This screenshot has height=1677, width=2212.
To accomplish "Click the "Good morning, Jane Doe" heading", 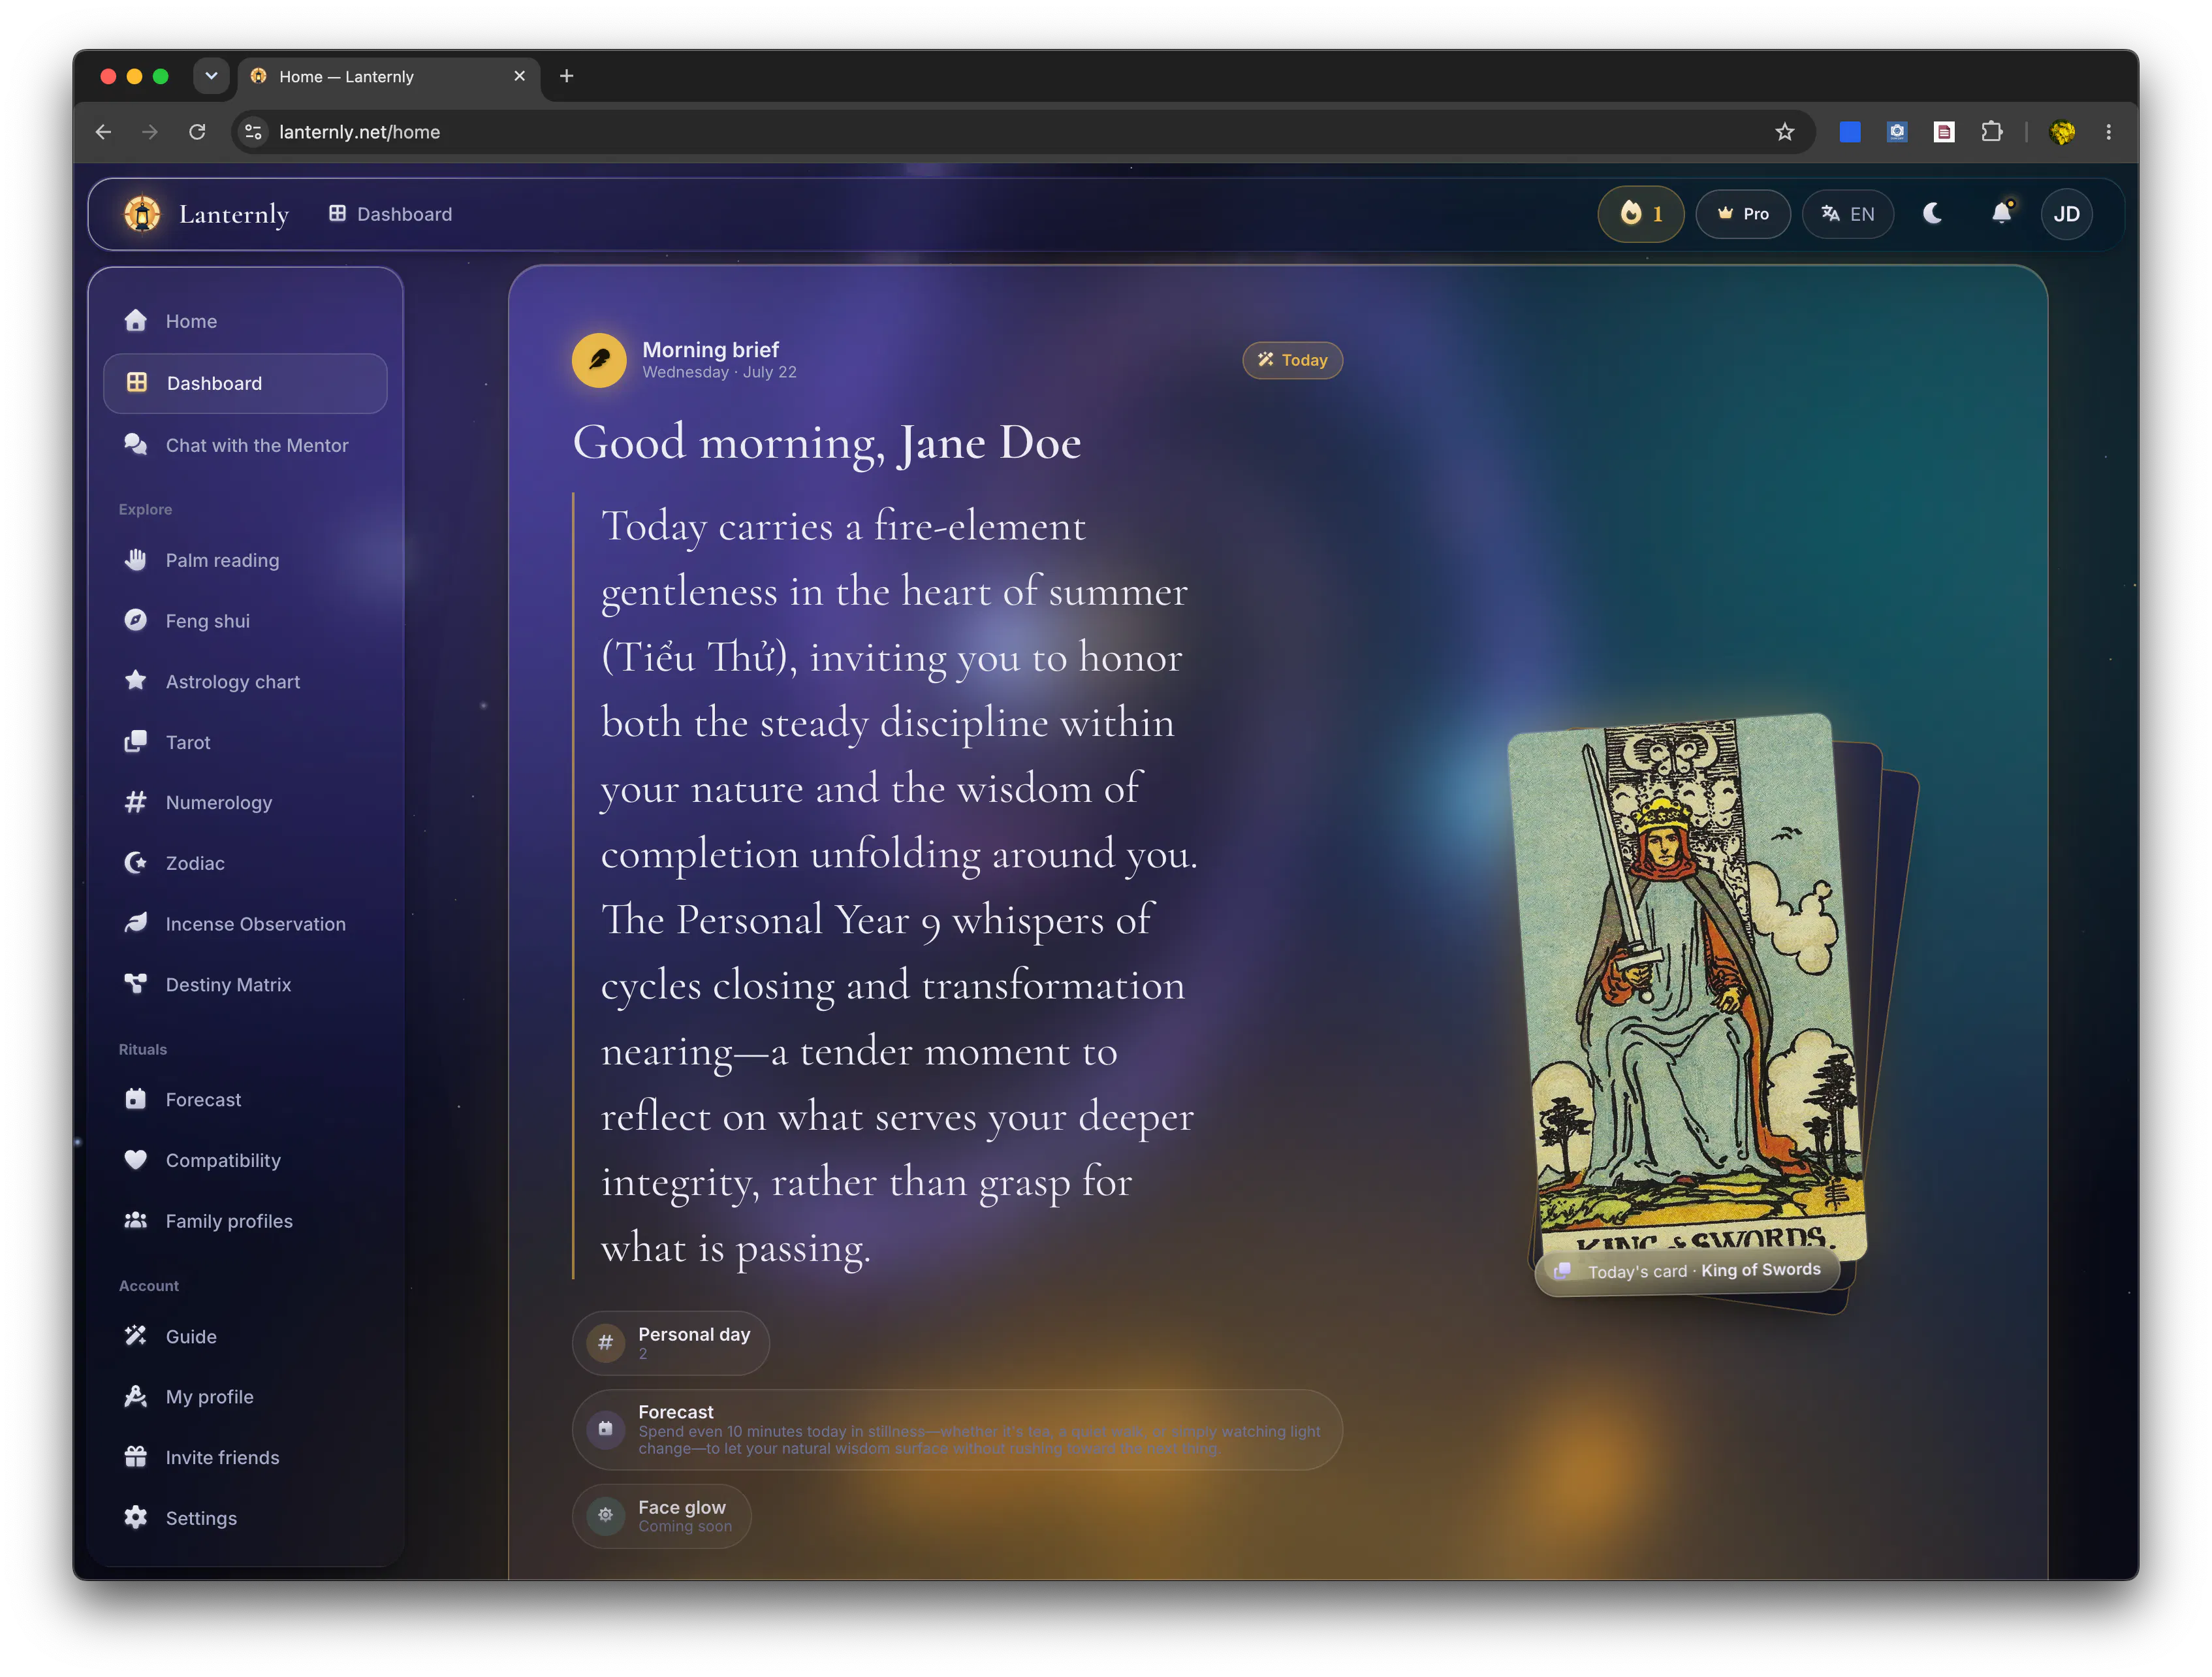I will point(827,442).
